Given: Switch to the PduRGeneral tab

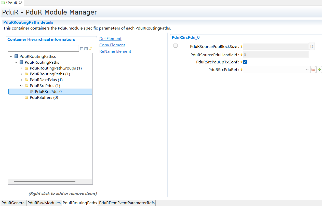Looking at the screenshot, I should [13, 203].
